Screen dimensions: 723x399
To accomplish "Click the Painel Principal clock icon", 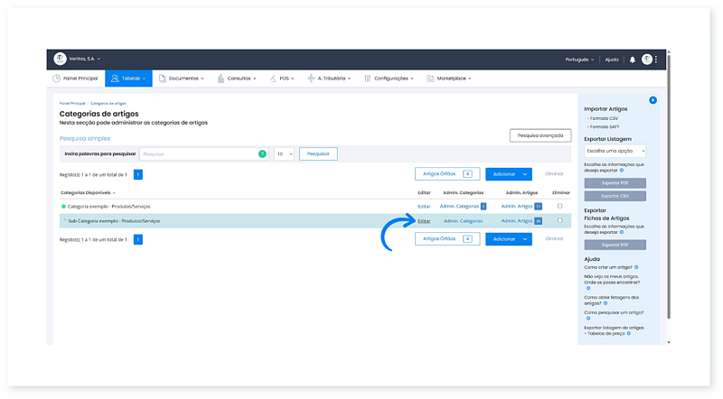I will point(57,79).
